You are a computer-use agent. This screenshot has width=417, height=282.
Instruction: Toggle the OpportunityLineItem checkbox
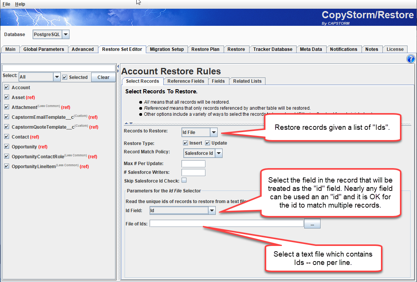pyautogui.click(x=7, y=166)
